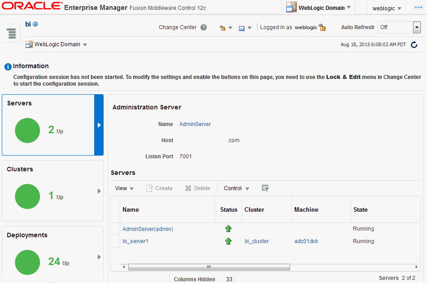This screenshot has height=283, width=427.
Task: Click the green Servers status circle
Action: 27,131
